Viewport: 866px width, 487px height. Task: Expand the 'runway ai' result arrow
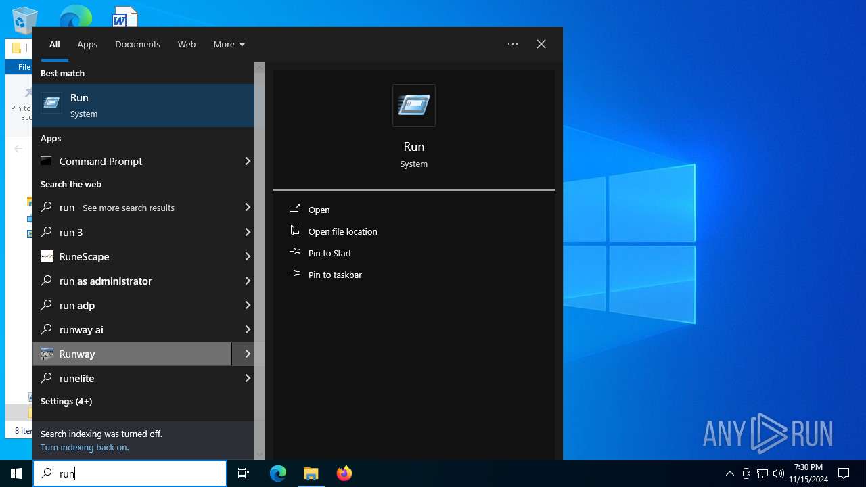(248, 329)
